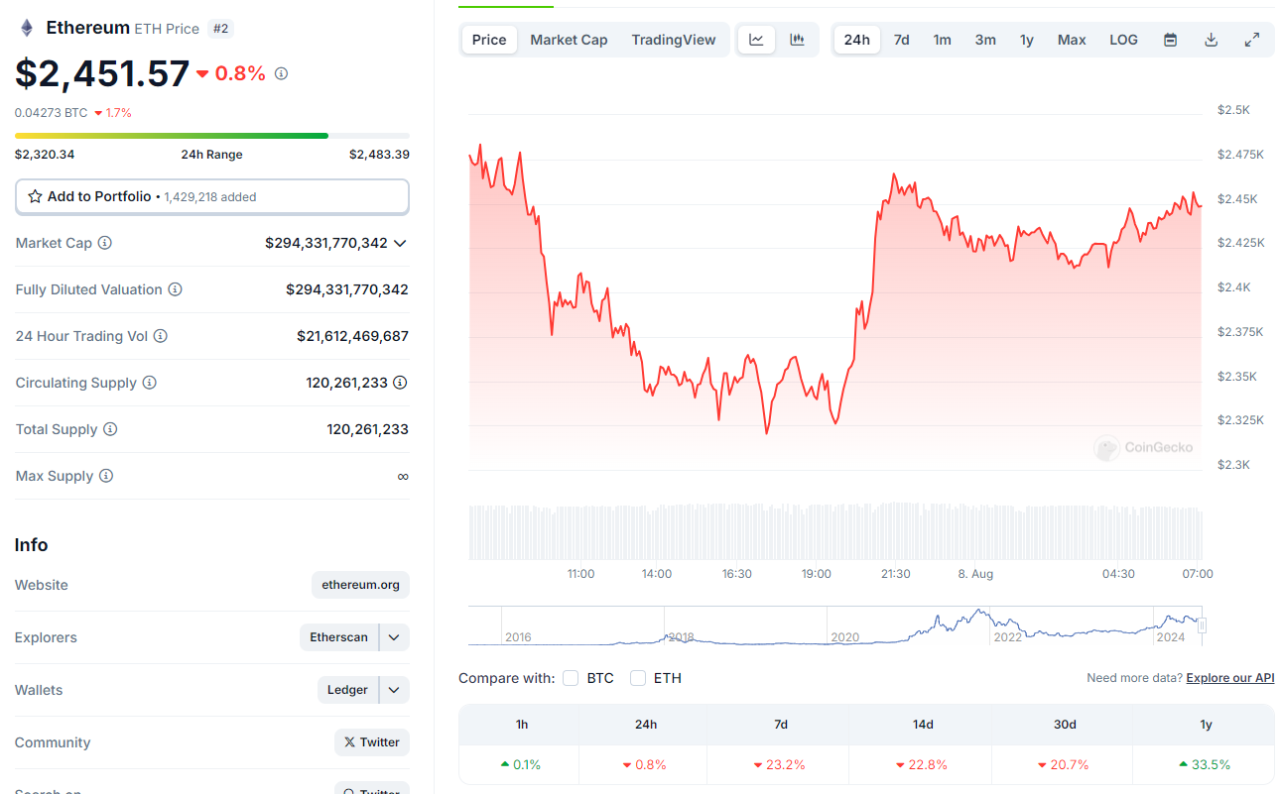Open the Etherscan explorer
This screenshot has height=794, width=1280.
338,637
